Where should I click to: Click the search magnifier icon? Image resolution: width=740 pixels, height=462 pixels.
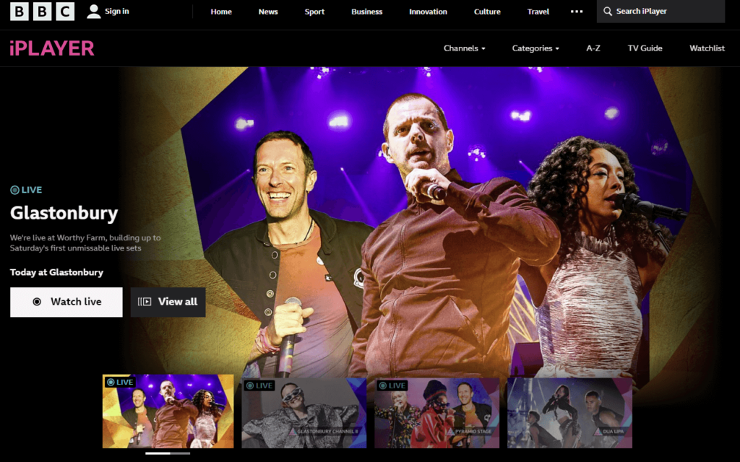click(608, 12)
